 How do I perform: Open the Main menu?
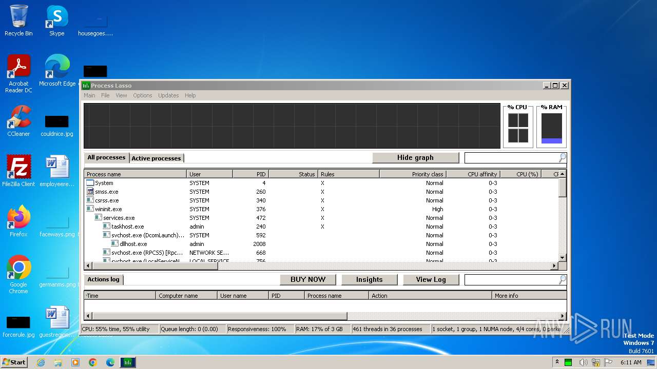(89, 95)
